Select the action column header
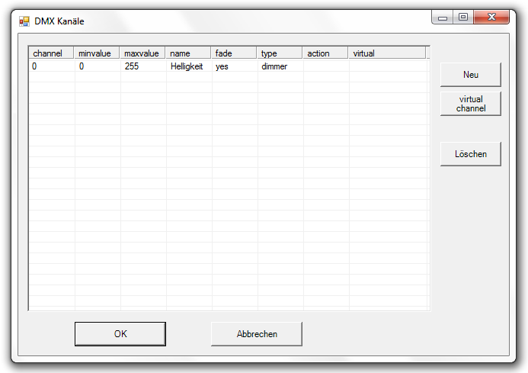The height and width of the screenshot is (373, 528). [325, 53]
